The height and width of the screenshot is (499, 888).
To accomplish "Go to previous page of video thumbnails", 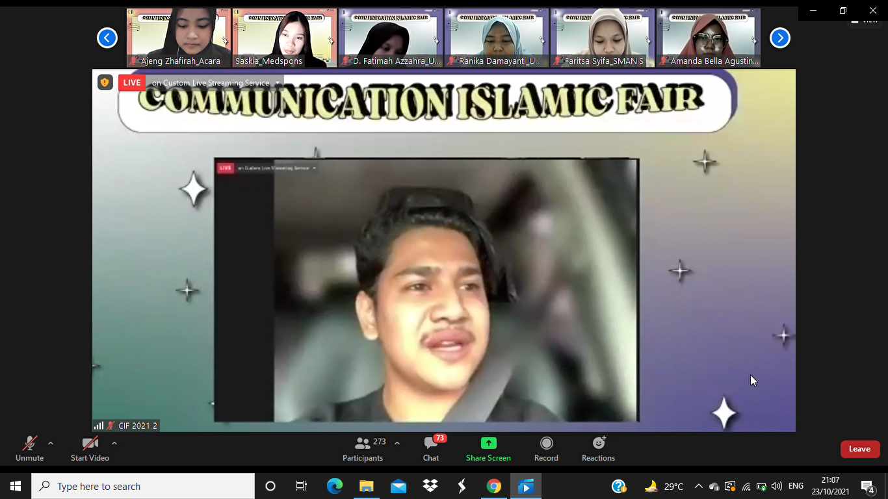I will click(x=107, y=38).
